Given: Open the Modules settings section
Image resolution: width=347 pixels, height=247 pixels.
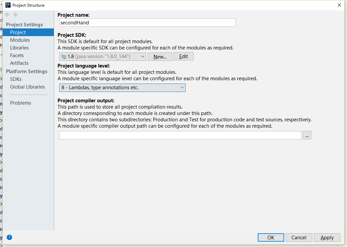Looking at the screenshot, I should click(x=20, y=40).
